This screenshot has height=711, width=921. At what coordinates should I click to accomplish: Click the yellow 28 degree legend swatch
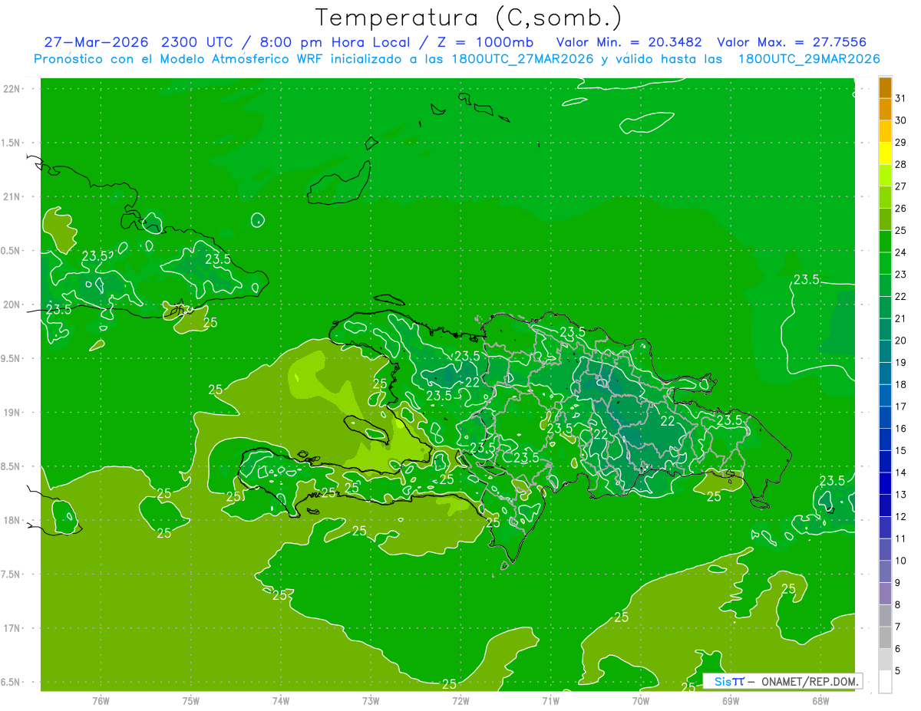click(885, 153)
